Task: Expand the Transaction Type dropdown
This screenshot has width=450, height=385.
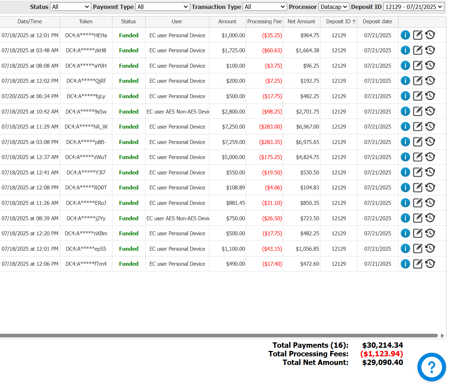Action: tap(265, 7)
